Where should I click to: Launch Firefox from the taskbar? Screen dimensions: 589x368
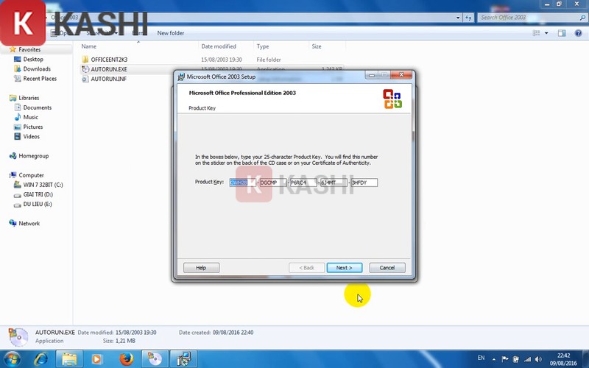click(x=126, y=358)
